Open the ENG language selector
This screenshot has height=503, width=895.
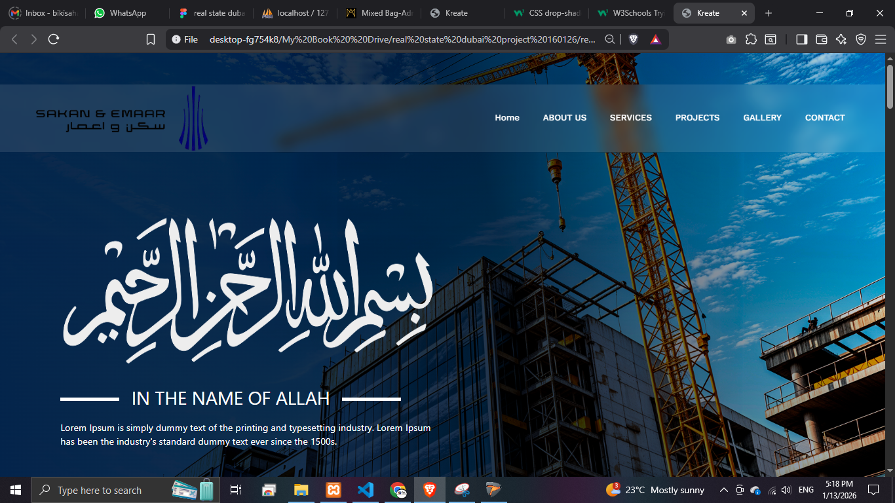tap(806, 490)
